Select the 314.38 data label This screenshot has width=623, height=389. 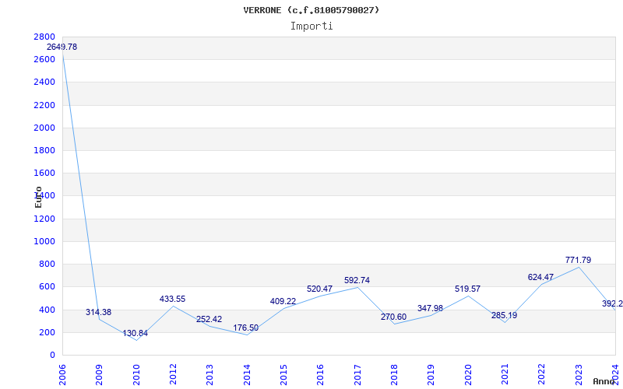[99, 312]
